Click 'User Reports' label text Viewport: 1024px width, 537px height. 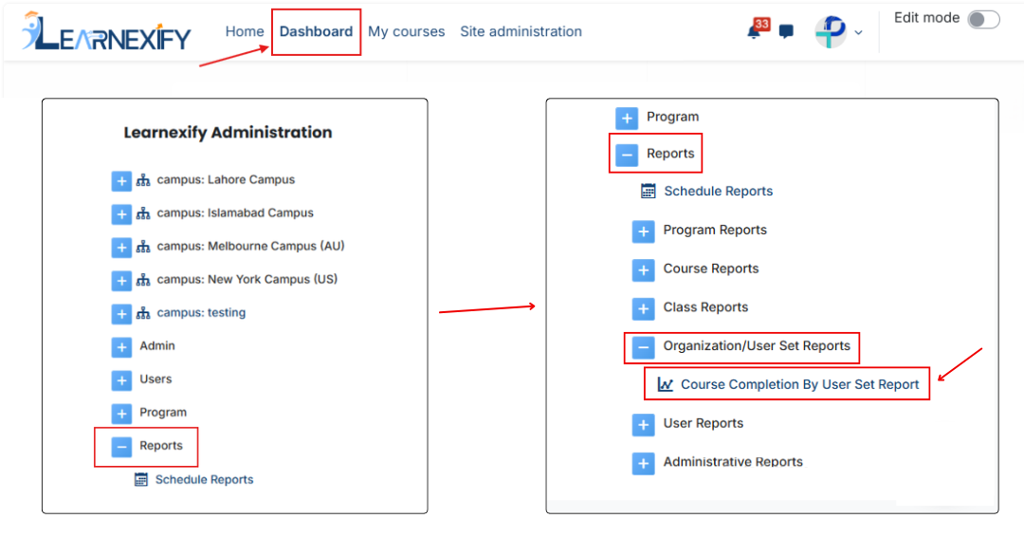point(704,423)
